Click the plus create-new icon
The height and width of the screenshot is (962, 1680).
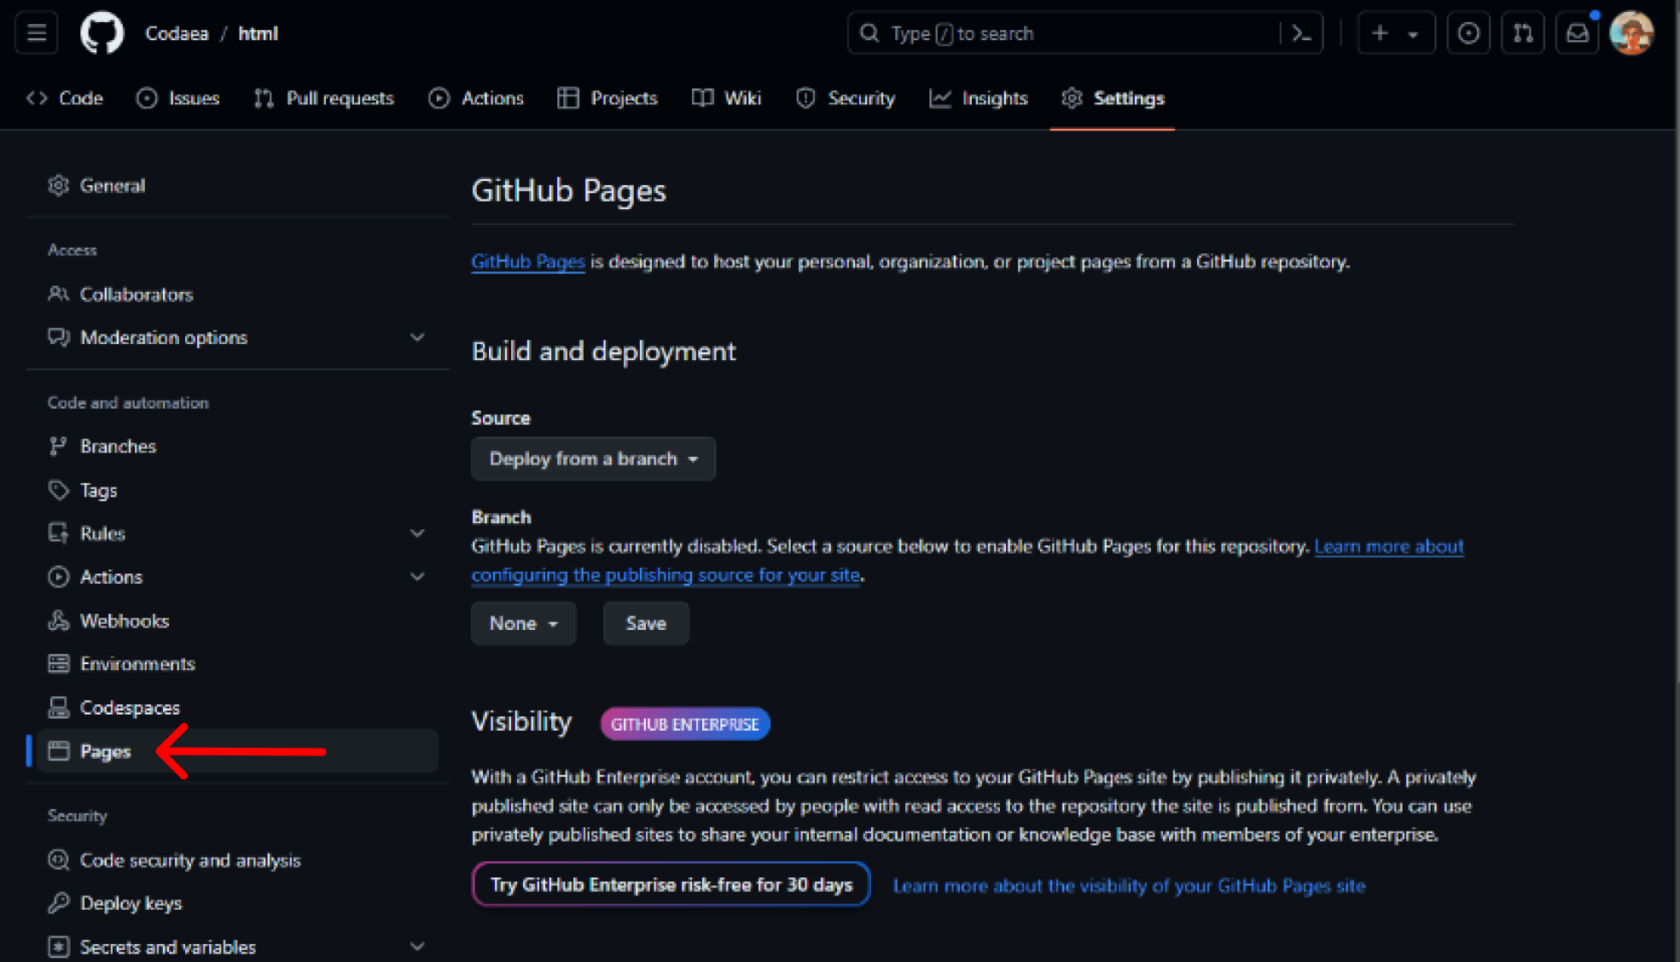coord(1380,33)
